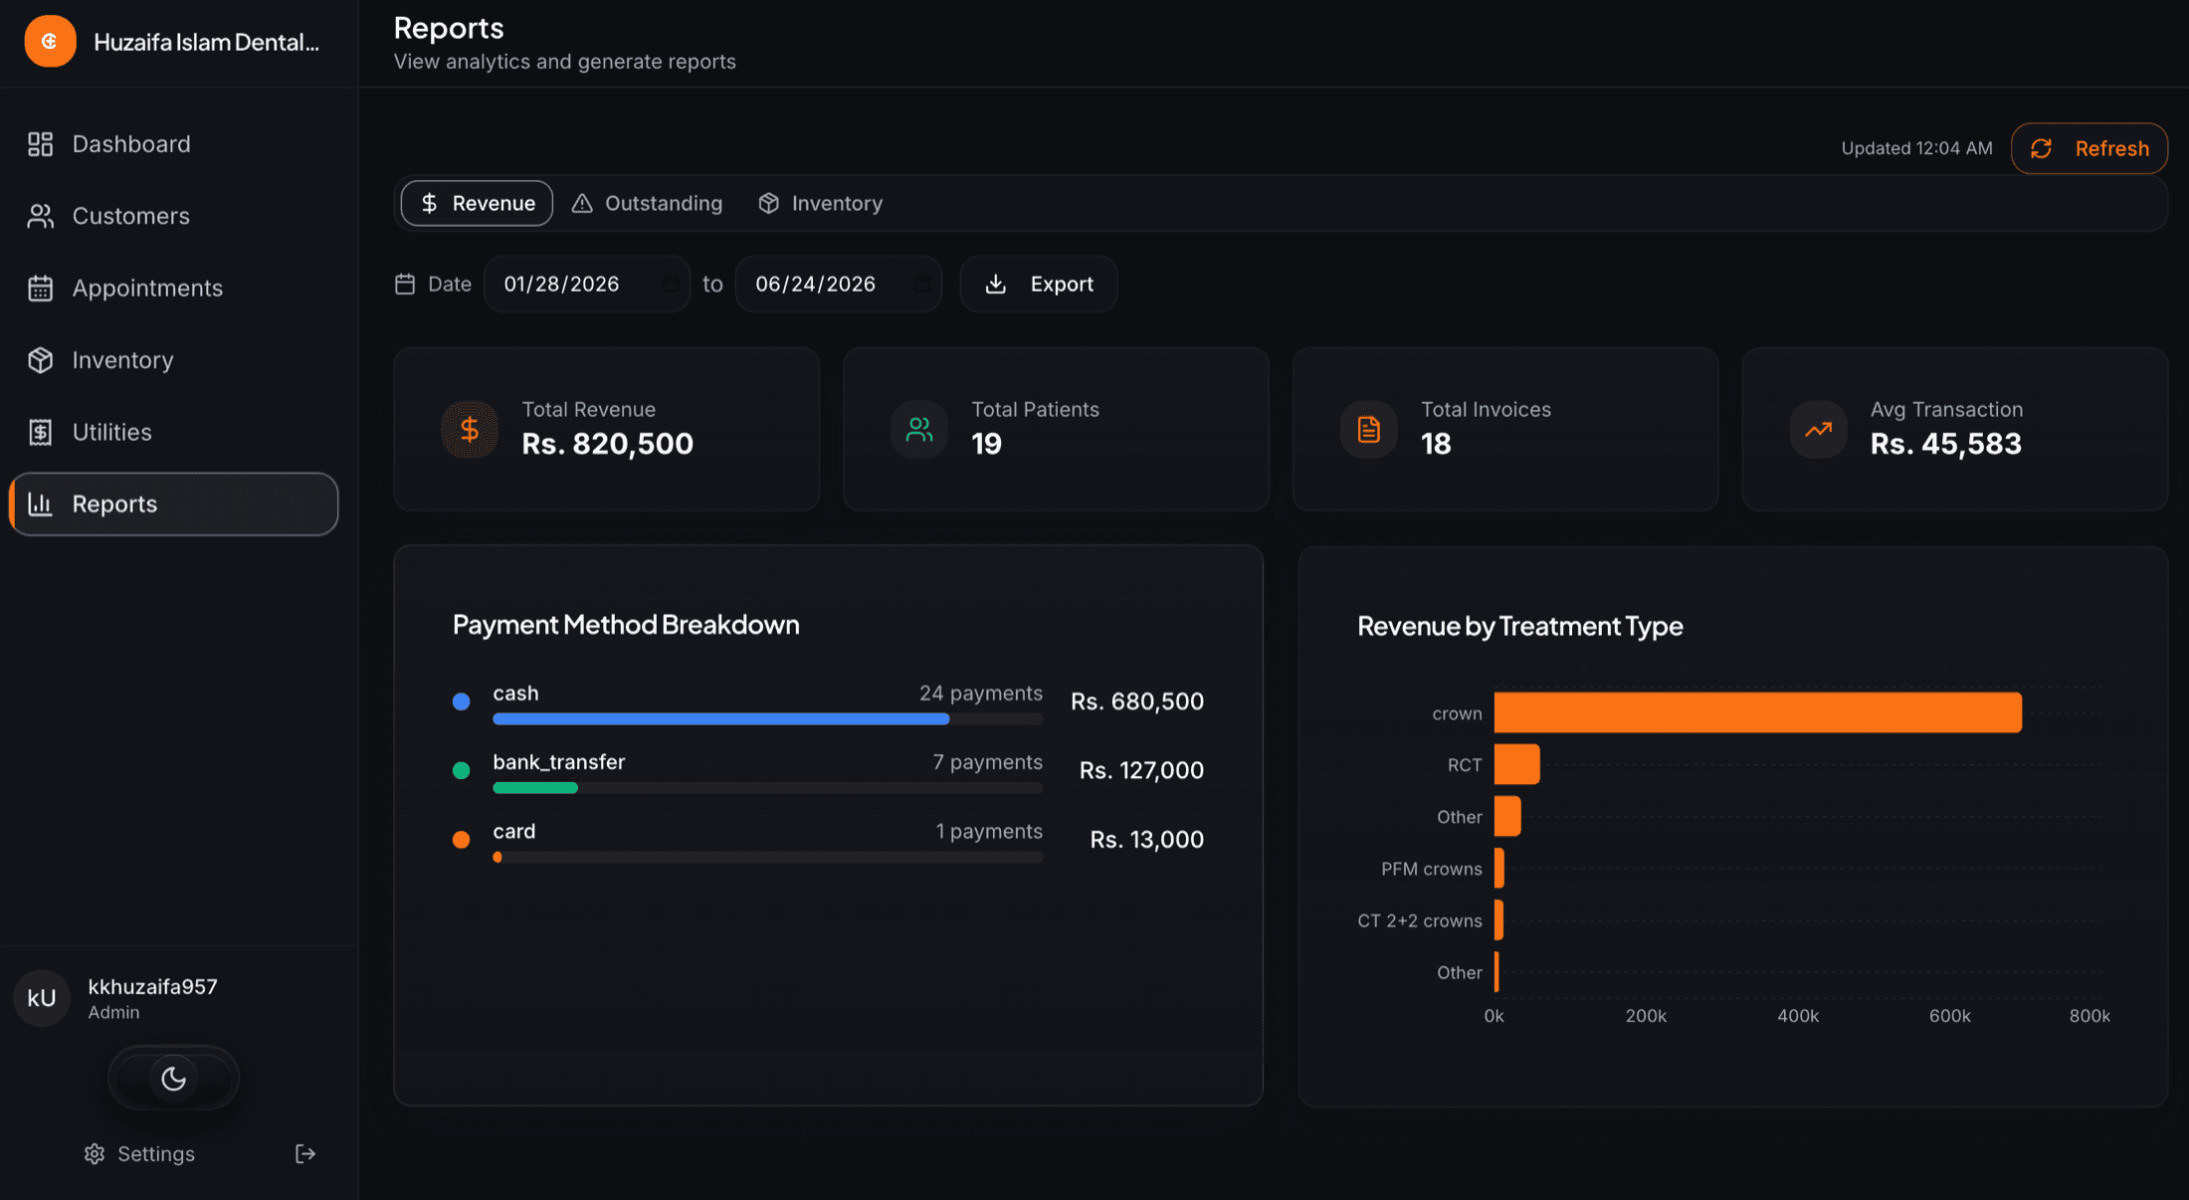This screenshot has width=2189, height=1200.
Task: Click the orange clinic logo icon
Action: pyautogui.click(x=50, y=41)
